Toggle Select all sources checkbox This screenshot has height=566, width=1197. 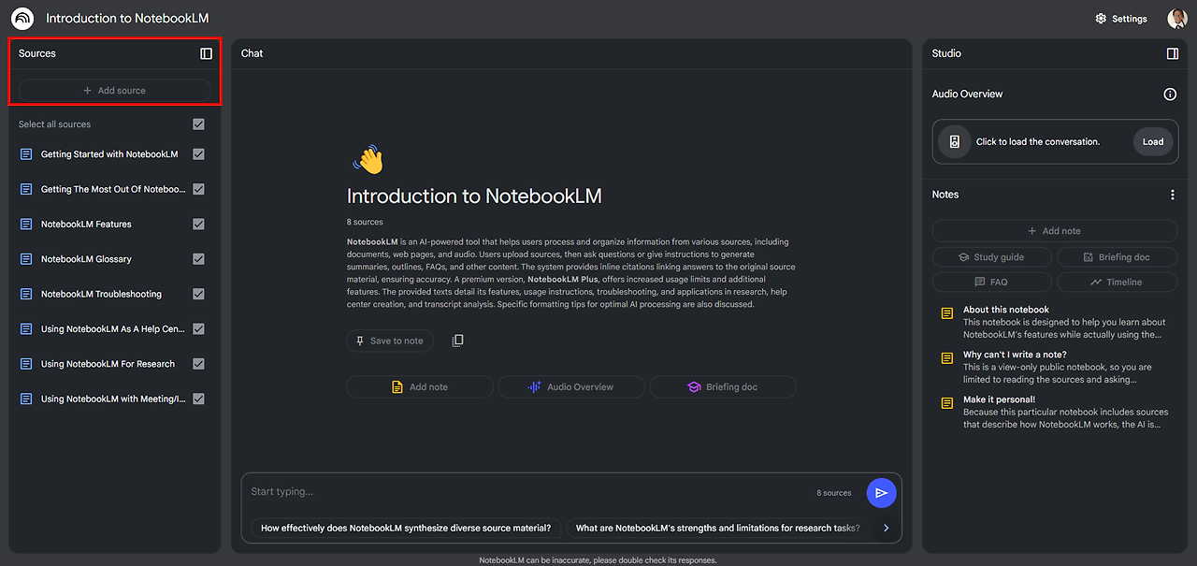coord(198,124)
